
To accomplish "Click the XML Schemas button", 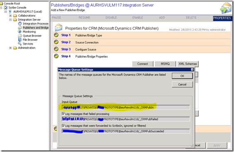I will pyautogui.click(x=188, y=64).
